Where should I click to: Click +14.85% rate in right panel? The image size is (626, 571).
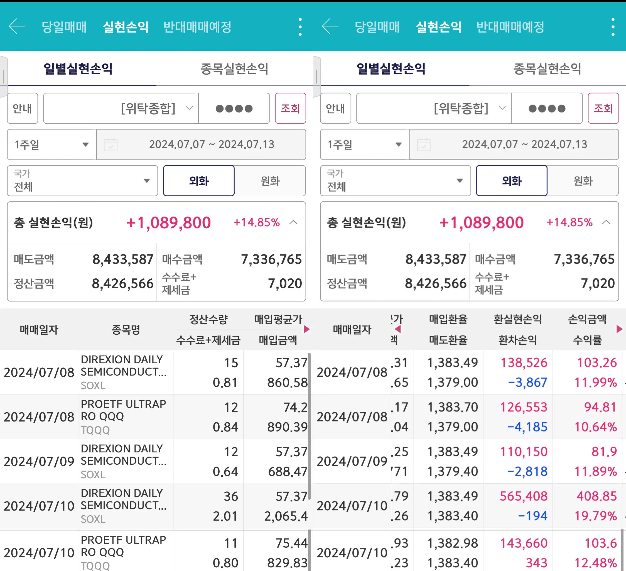[569, 222]
